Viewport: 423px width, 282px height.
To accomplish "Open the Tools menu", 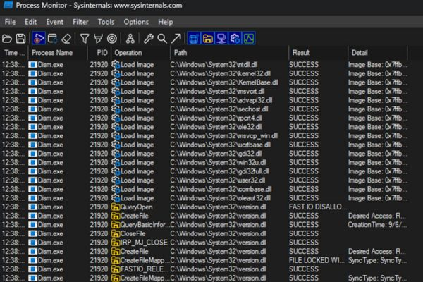I will 106,22.
